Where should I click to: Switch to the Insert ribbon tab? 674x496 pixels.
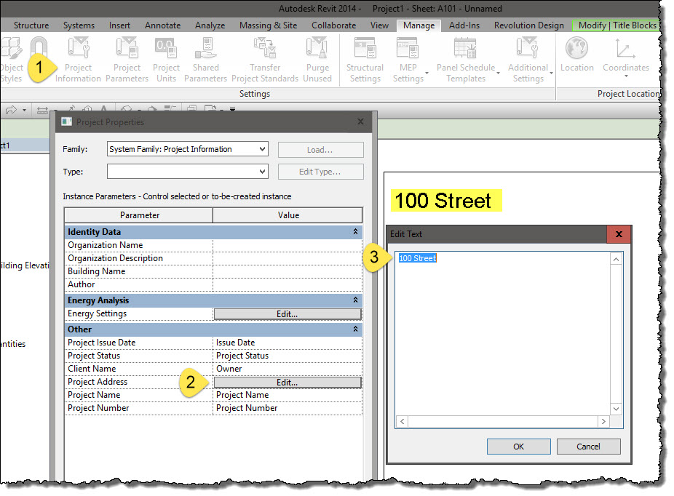coord(119,25)
